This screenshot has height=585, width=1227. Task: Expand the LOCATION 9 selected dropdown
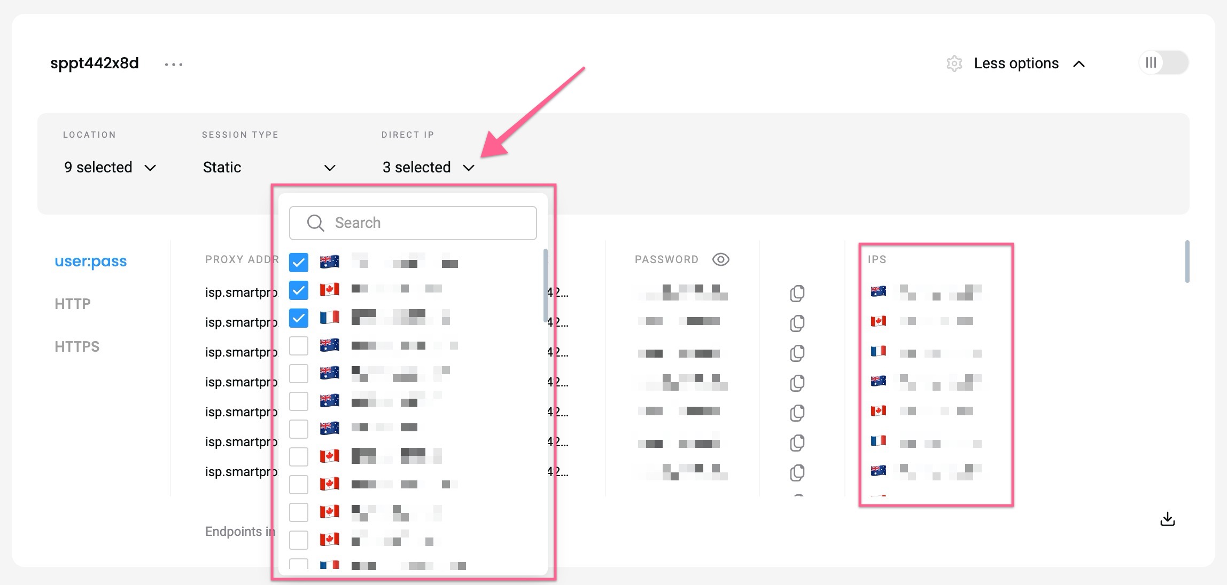click(x=110, y=167)
